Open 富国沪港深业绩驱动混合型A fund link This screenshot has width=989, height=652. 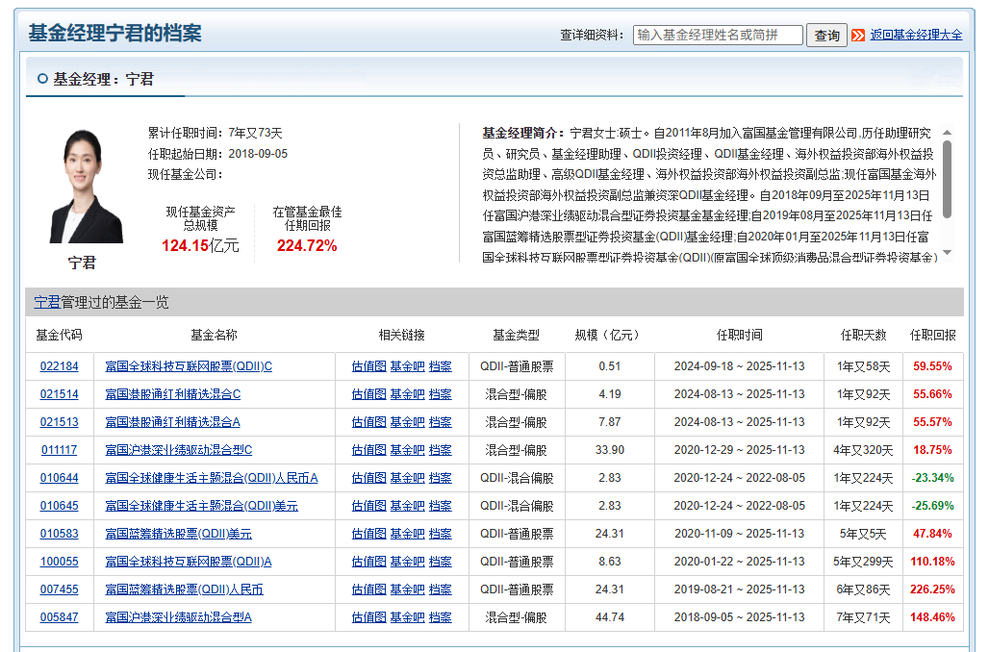179,617
